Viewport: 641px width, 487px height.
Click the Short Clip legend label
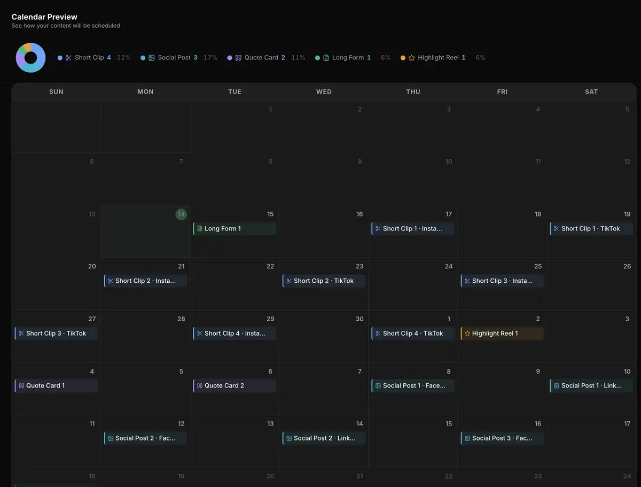(89, 58)
